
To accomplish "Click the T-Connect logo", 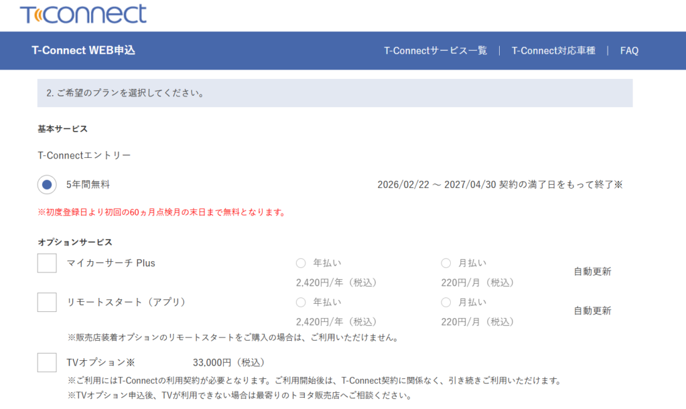I will [83, 14].
